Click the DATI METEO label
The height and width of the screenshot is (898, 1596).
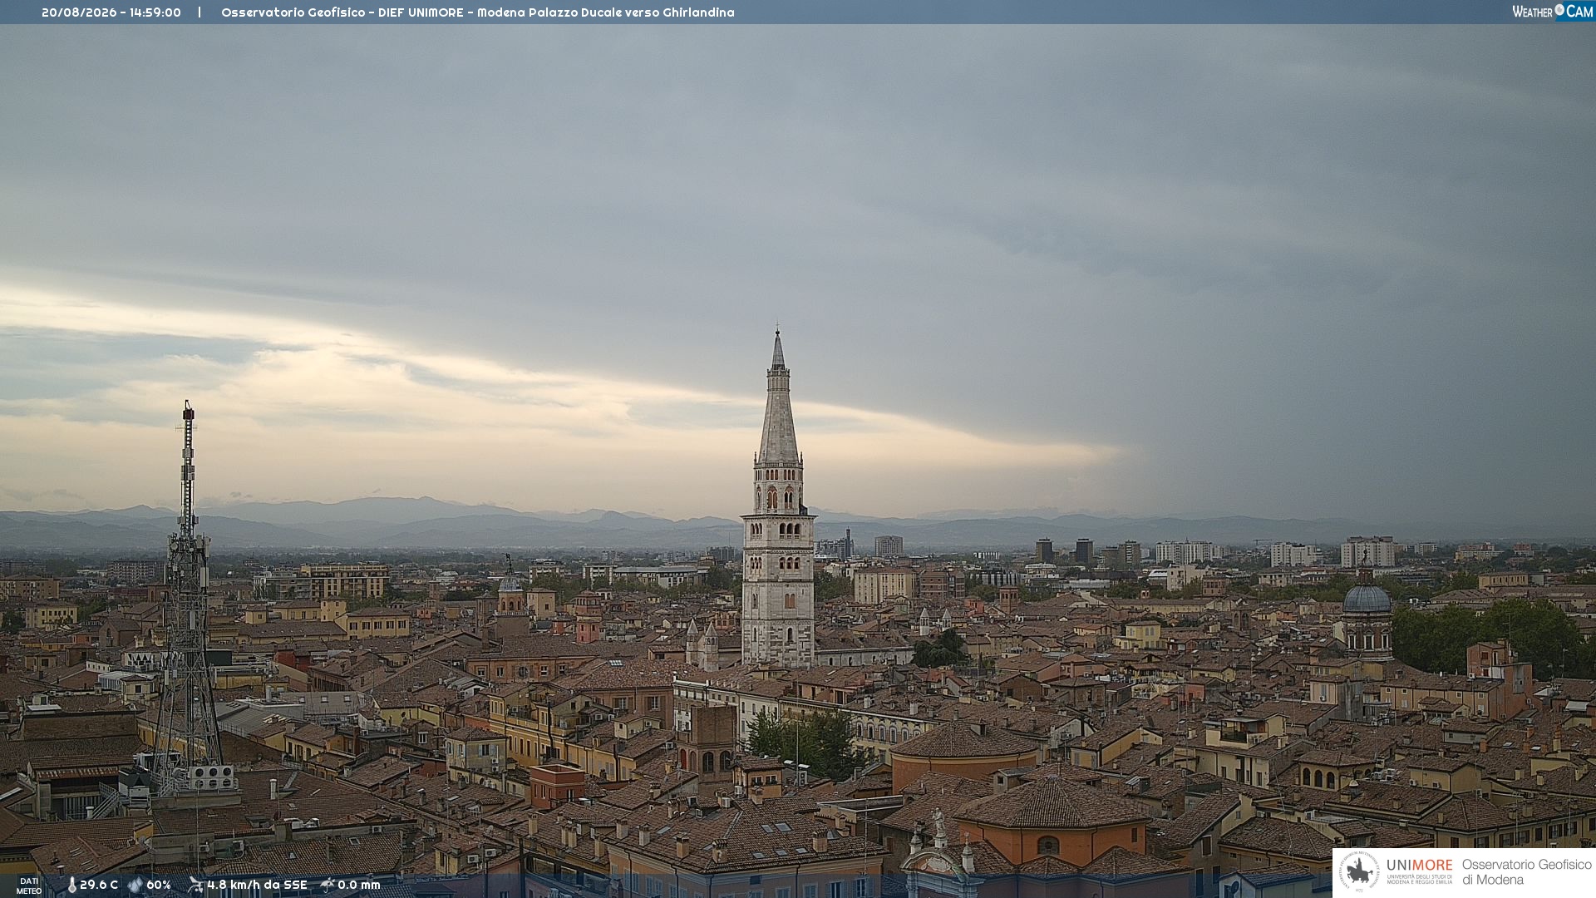coord(29,886)
